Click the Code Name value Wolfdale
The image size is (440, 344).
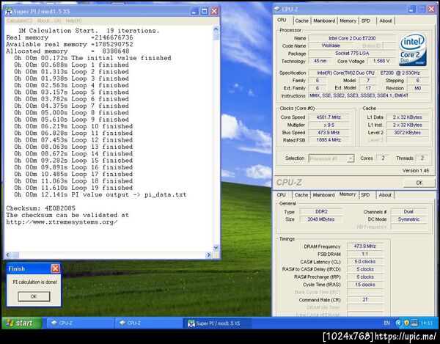(x=331, y=45)
